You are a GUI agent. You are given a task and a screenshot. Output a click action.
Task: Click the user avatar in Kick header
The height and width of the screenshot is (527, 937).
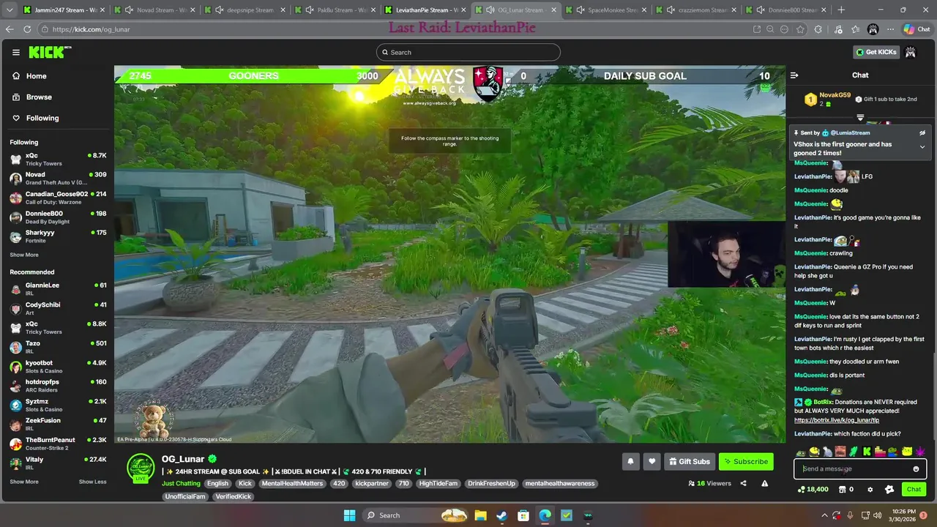pyautogui.click(x=911, y=52)
